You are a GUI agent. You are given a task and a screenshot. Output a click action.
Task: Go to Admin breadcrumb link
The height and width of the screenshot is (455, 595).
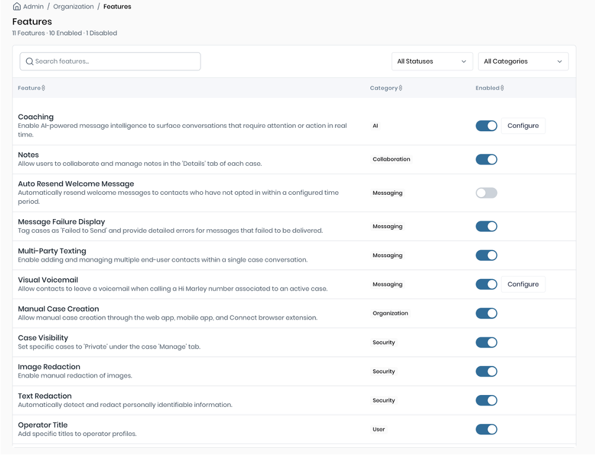(33, 7)
